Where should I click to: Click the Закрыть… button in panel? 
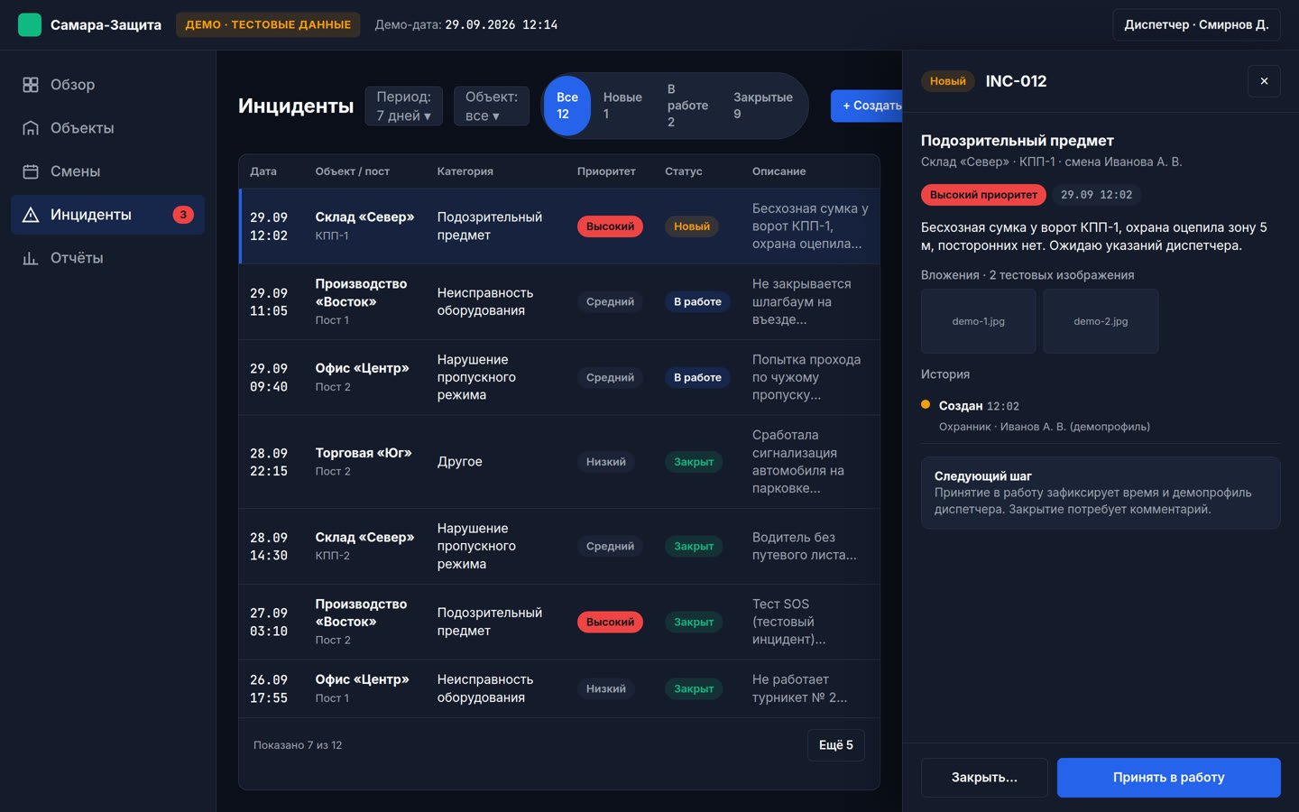point(984,778)
